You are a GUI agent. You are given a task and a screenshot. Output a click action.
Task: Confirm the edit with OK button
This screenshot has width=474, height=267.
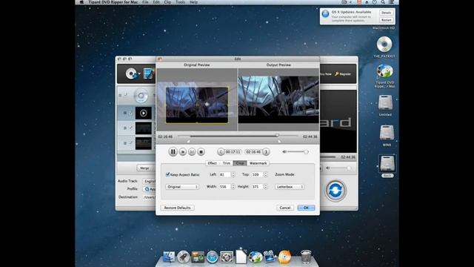pyautogui.click(x=306, y=208)
